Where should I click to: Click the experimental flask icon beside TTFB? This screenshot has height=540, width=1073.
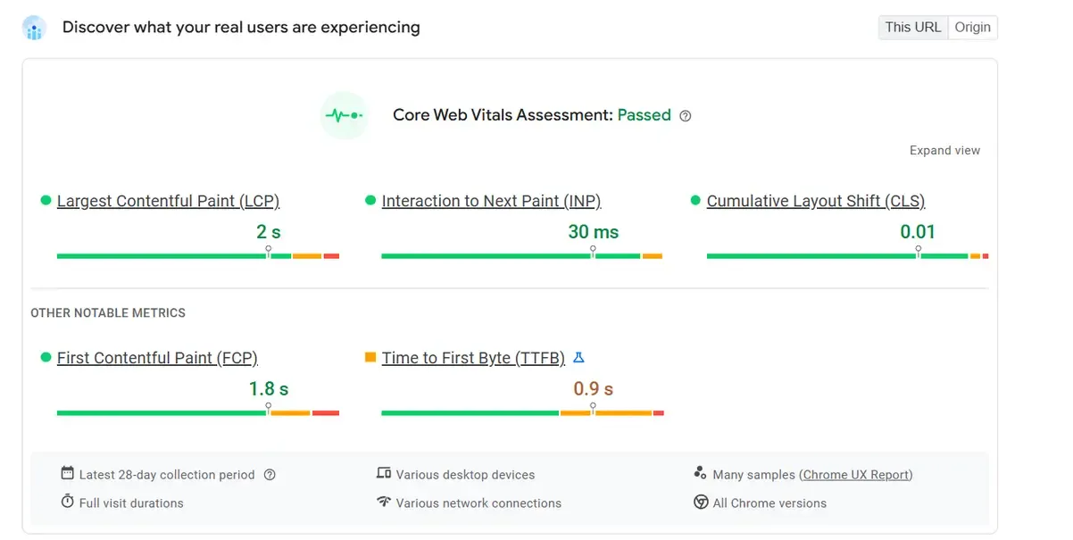tap(578, 357)
